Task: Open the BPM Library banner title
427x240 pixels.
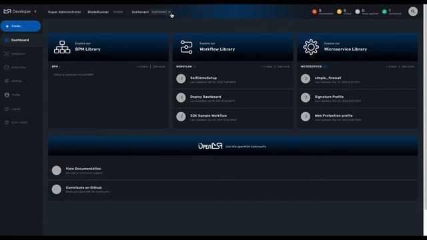Action: click(87, 49)
